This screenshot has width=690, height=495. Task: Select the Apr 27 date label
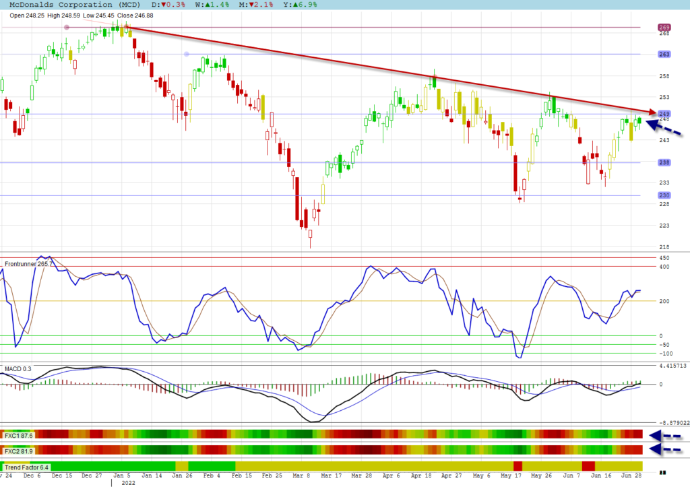pyautogui.click(x=451, y=475)
